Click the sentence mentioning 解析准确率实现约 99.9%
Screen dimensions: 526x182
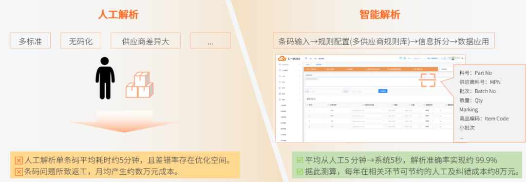[401, 160]
